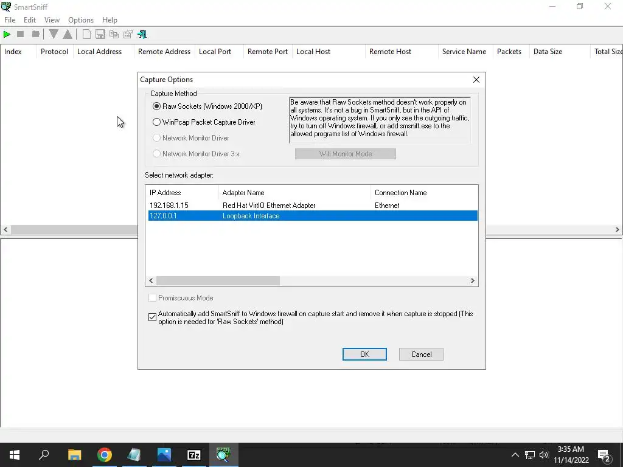Click the SmartSniff taskbar icon
This screenshot has width=623, height=467.
tap(223, 455)
